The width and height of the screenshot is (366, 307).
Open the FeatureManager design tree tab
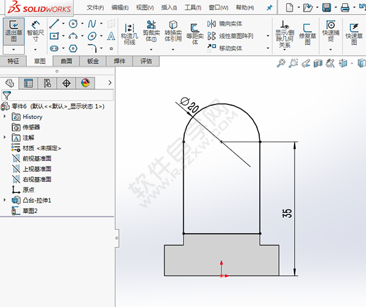(10, 83)
